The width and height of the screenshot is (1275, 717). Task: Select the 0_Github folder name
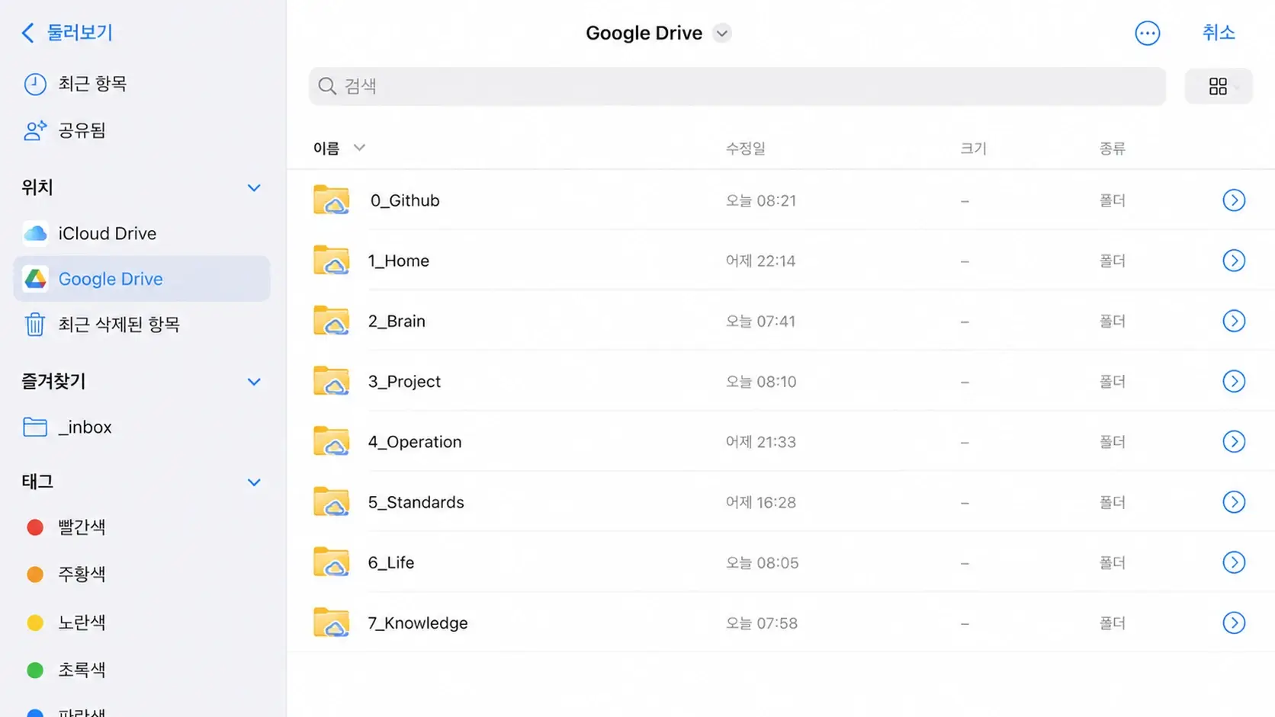coord(405,200)
